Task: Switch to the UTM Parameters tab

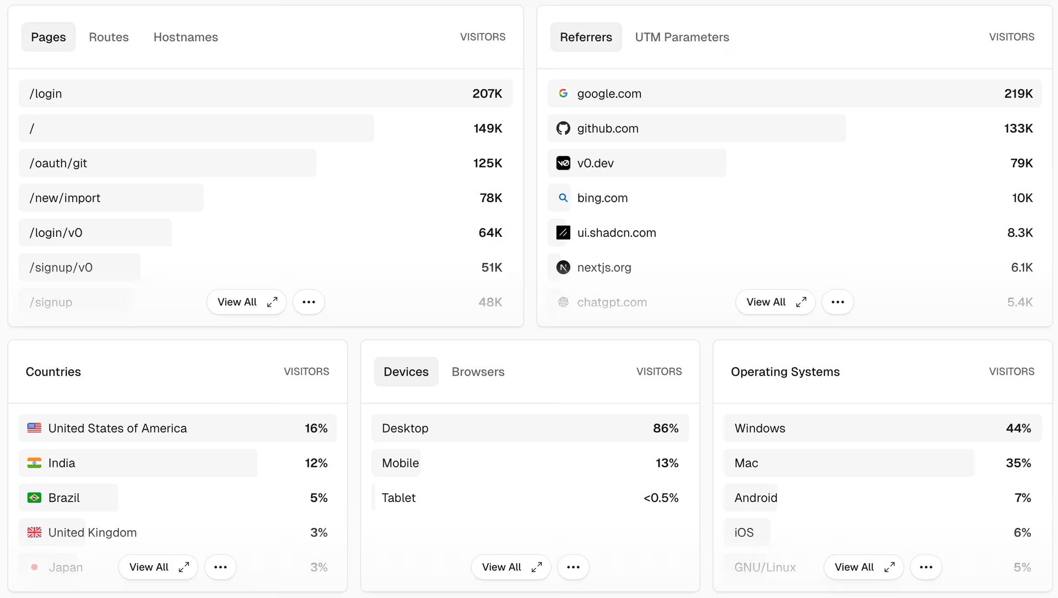Action: pos(682,37)
